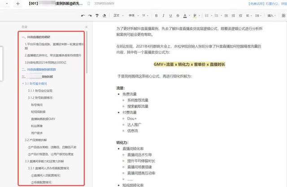Insert a numbered list
This screenshot has height=187, width=287.
[207, 16]
